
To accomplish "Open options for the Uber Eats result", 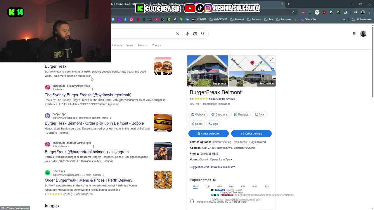I will [x=104, y=175].
